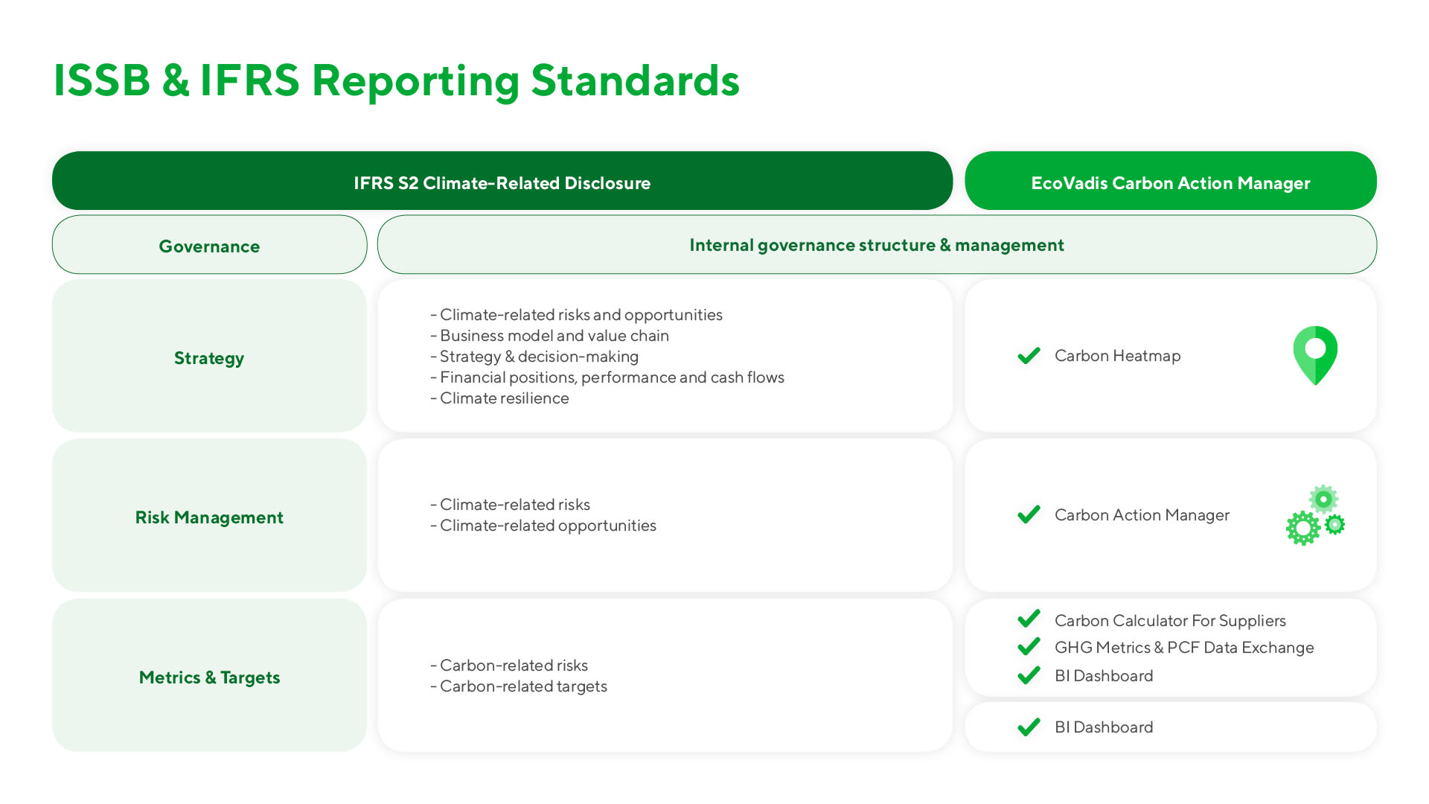The image size is (1429, 804).
Task: Click 'Climate-related risks' under Risk Management
Action: pyautogui.click(x=510, y=505)
